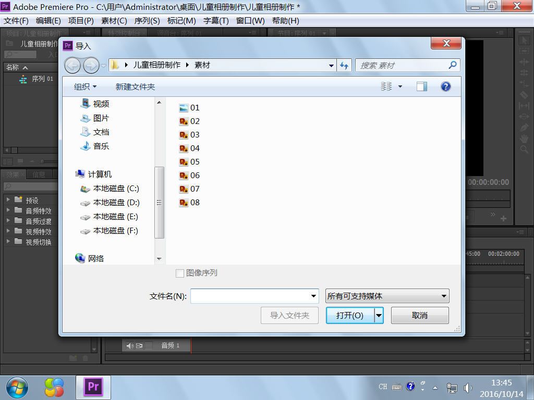This screenshot has height=400, width=534.
Task: Select 序列 01 in project panel
Action: coord(37,79)
